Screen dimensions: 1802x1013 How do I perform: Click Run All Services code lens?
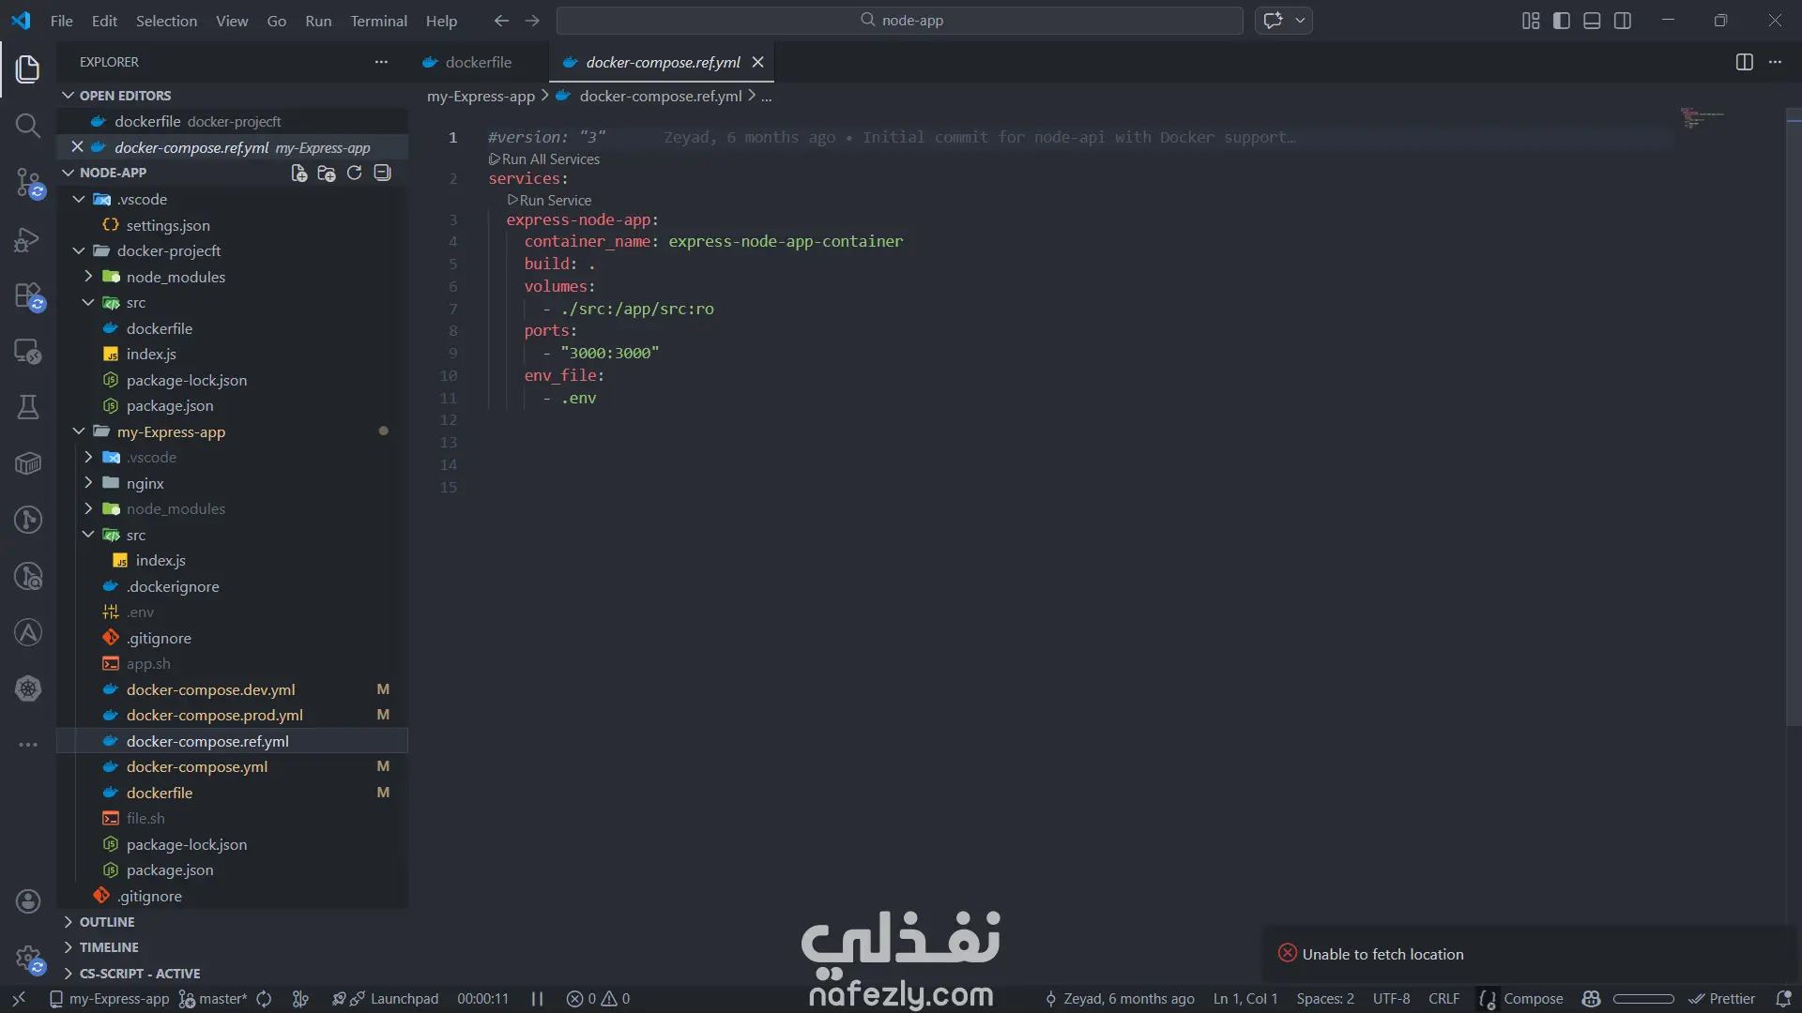tap(549, 159)
